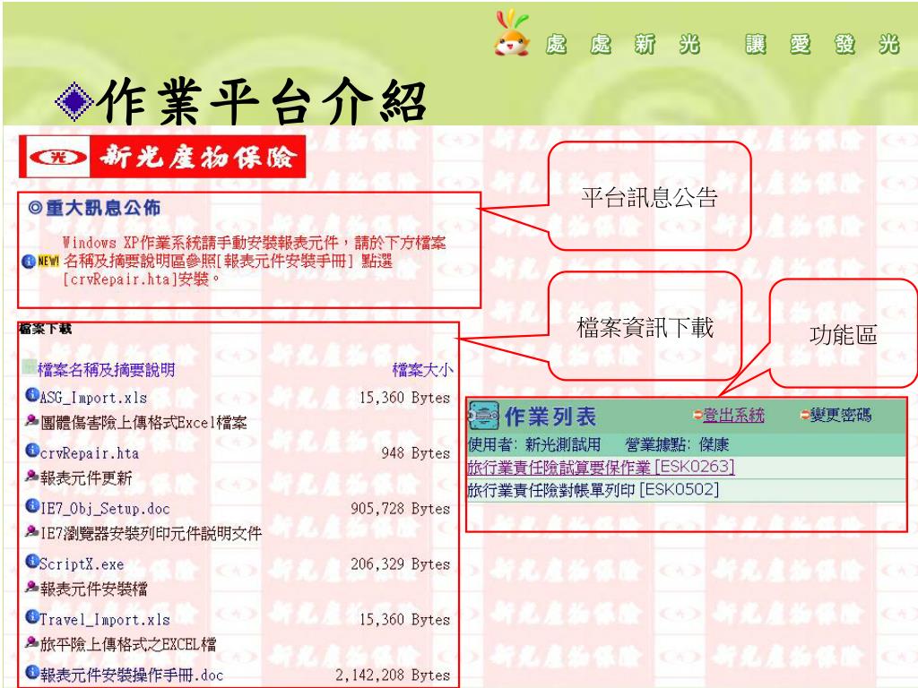Open the 變更密碼 link
The height and width of the screenshot is (688, 918).
pos(841,416)
